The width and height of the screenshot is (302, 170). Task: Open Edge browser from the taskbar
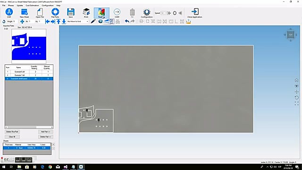(x=42, y=167)
